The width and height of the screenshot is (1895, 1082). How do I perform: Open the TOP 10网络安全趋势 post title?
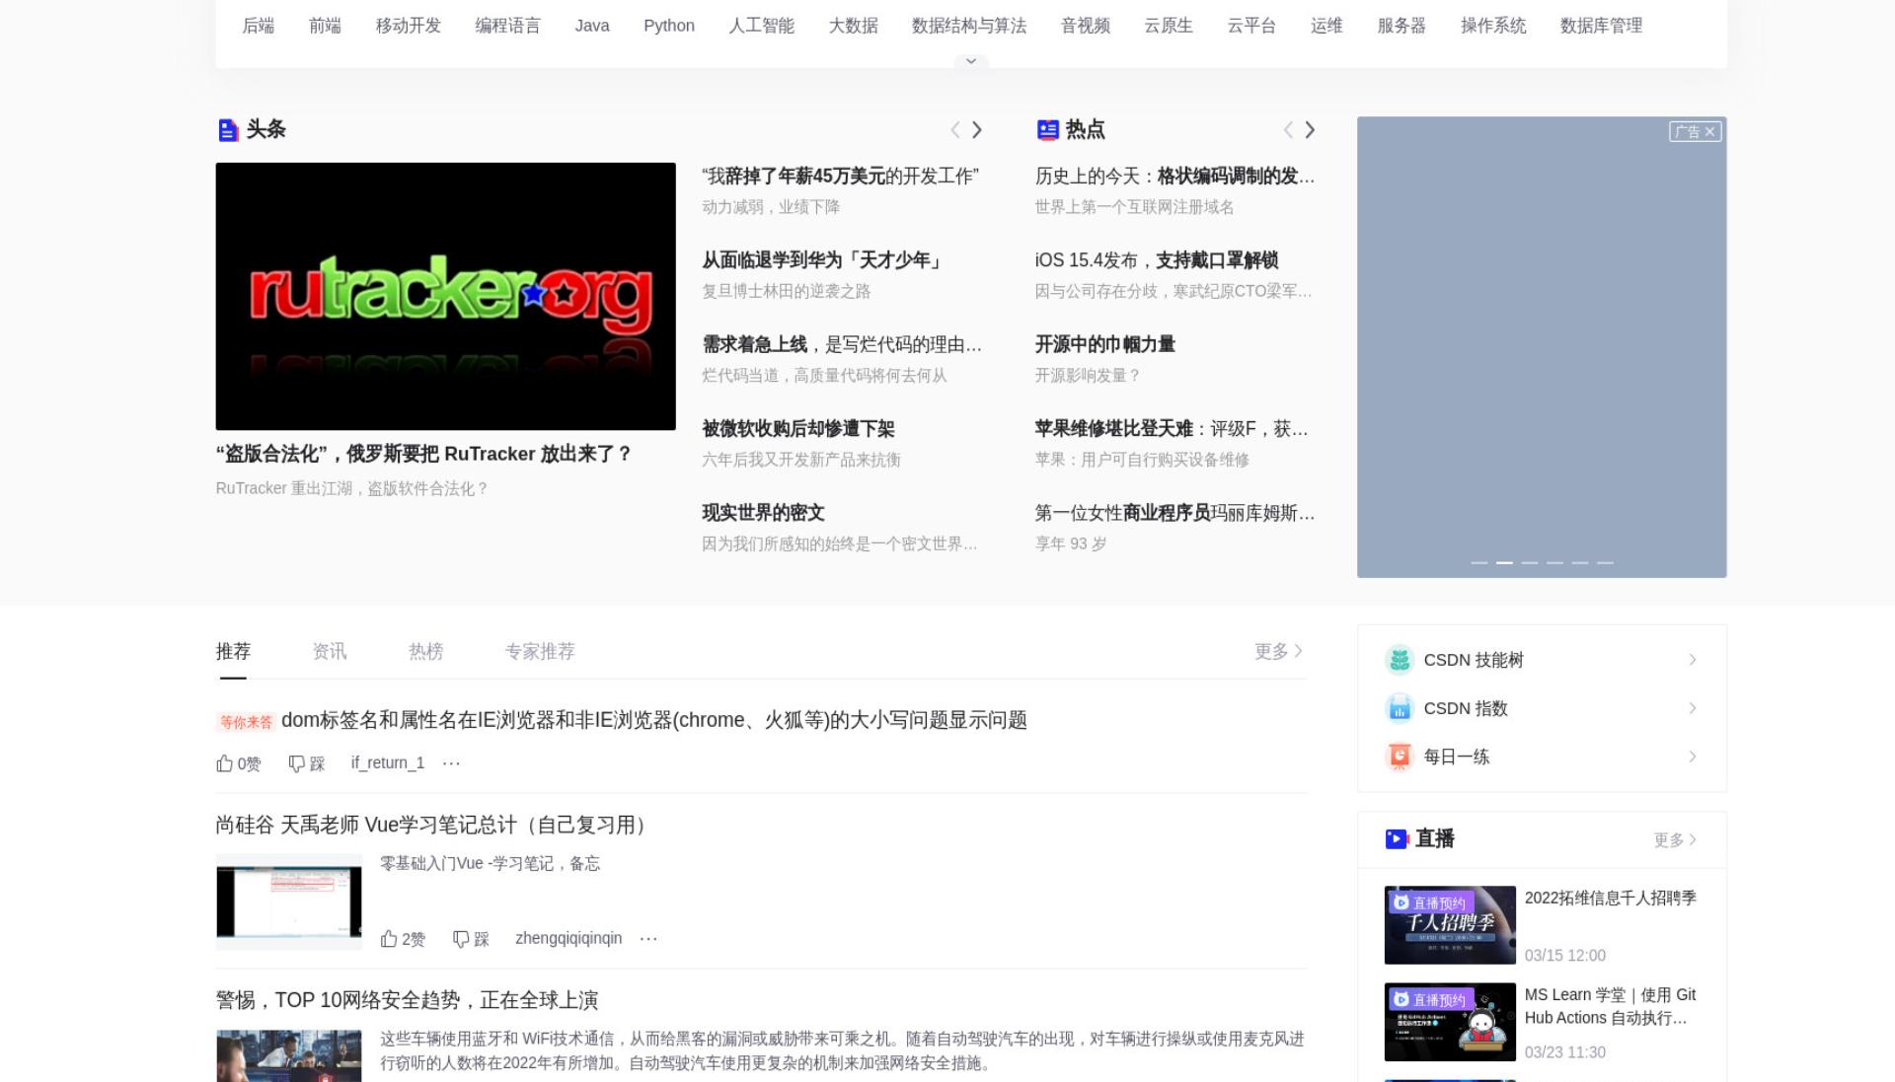coord(407,1000)
